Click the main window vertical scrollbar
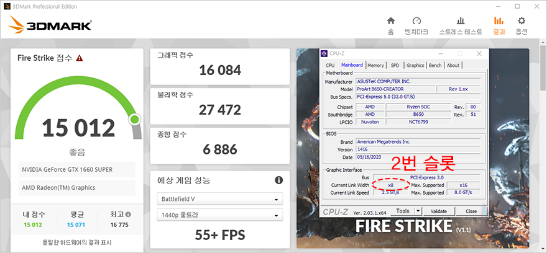The width and height of the screenshot is (547, 253). click(542, 69)
